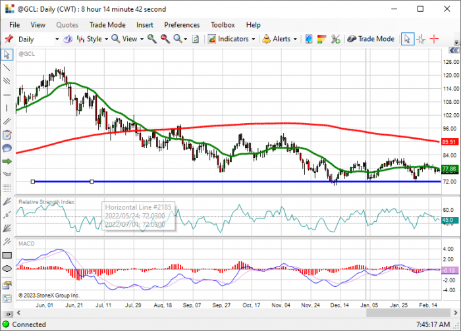Enable the red crosshair cursor mode
Image resolution: width=461 pixels, height=331 pixels.
point(434,39)
